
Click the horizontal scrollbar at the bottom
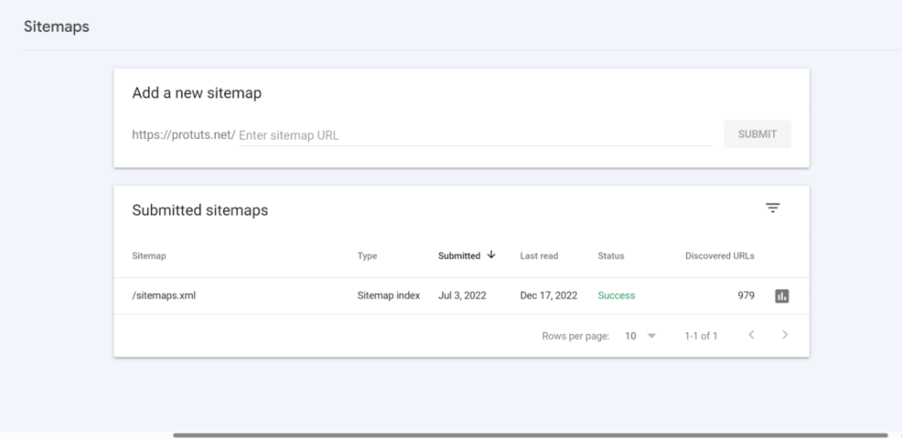(x=530, y=435)
